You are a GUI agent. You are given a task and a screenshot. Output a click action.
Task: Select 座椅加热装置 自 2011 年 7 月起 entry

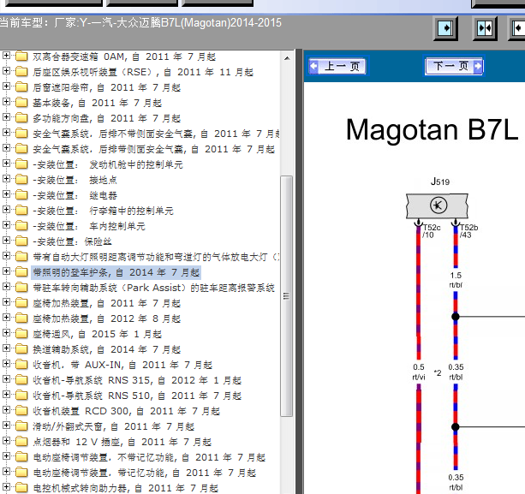[106, 303]
